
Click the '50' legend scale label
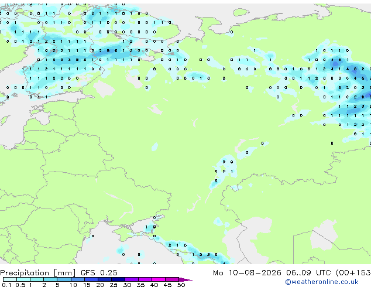pyautogui.click(x=181, y=285)
